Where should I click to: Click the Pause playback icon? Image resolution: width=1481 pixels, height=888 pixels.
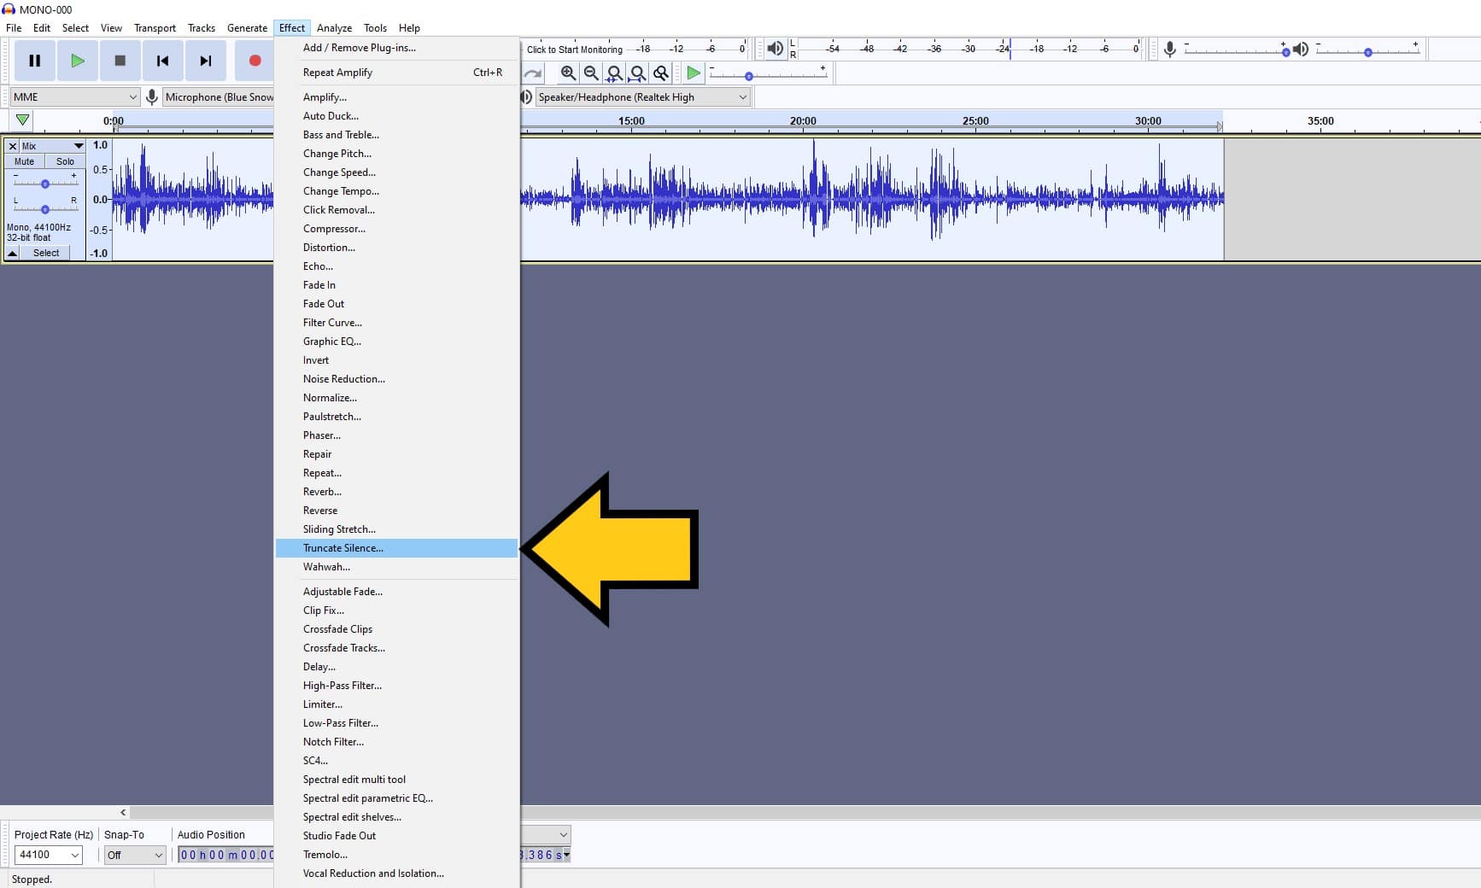(34, 61)
